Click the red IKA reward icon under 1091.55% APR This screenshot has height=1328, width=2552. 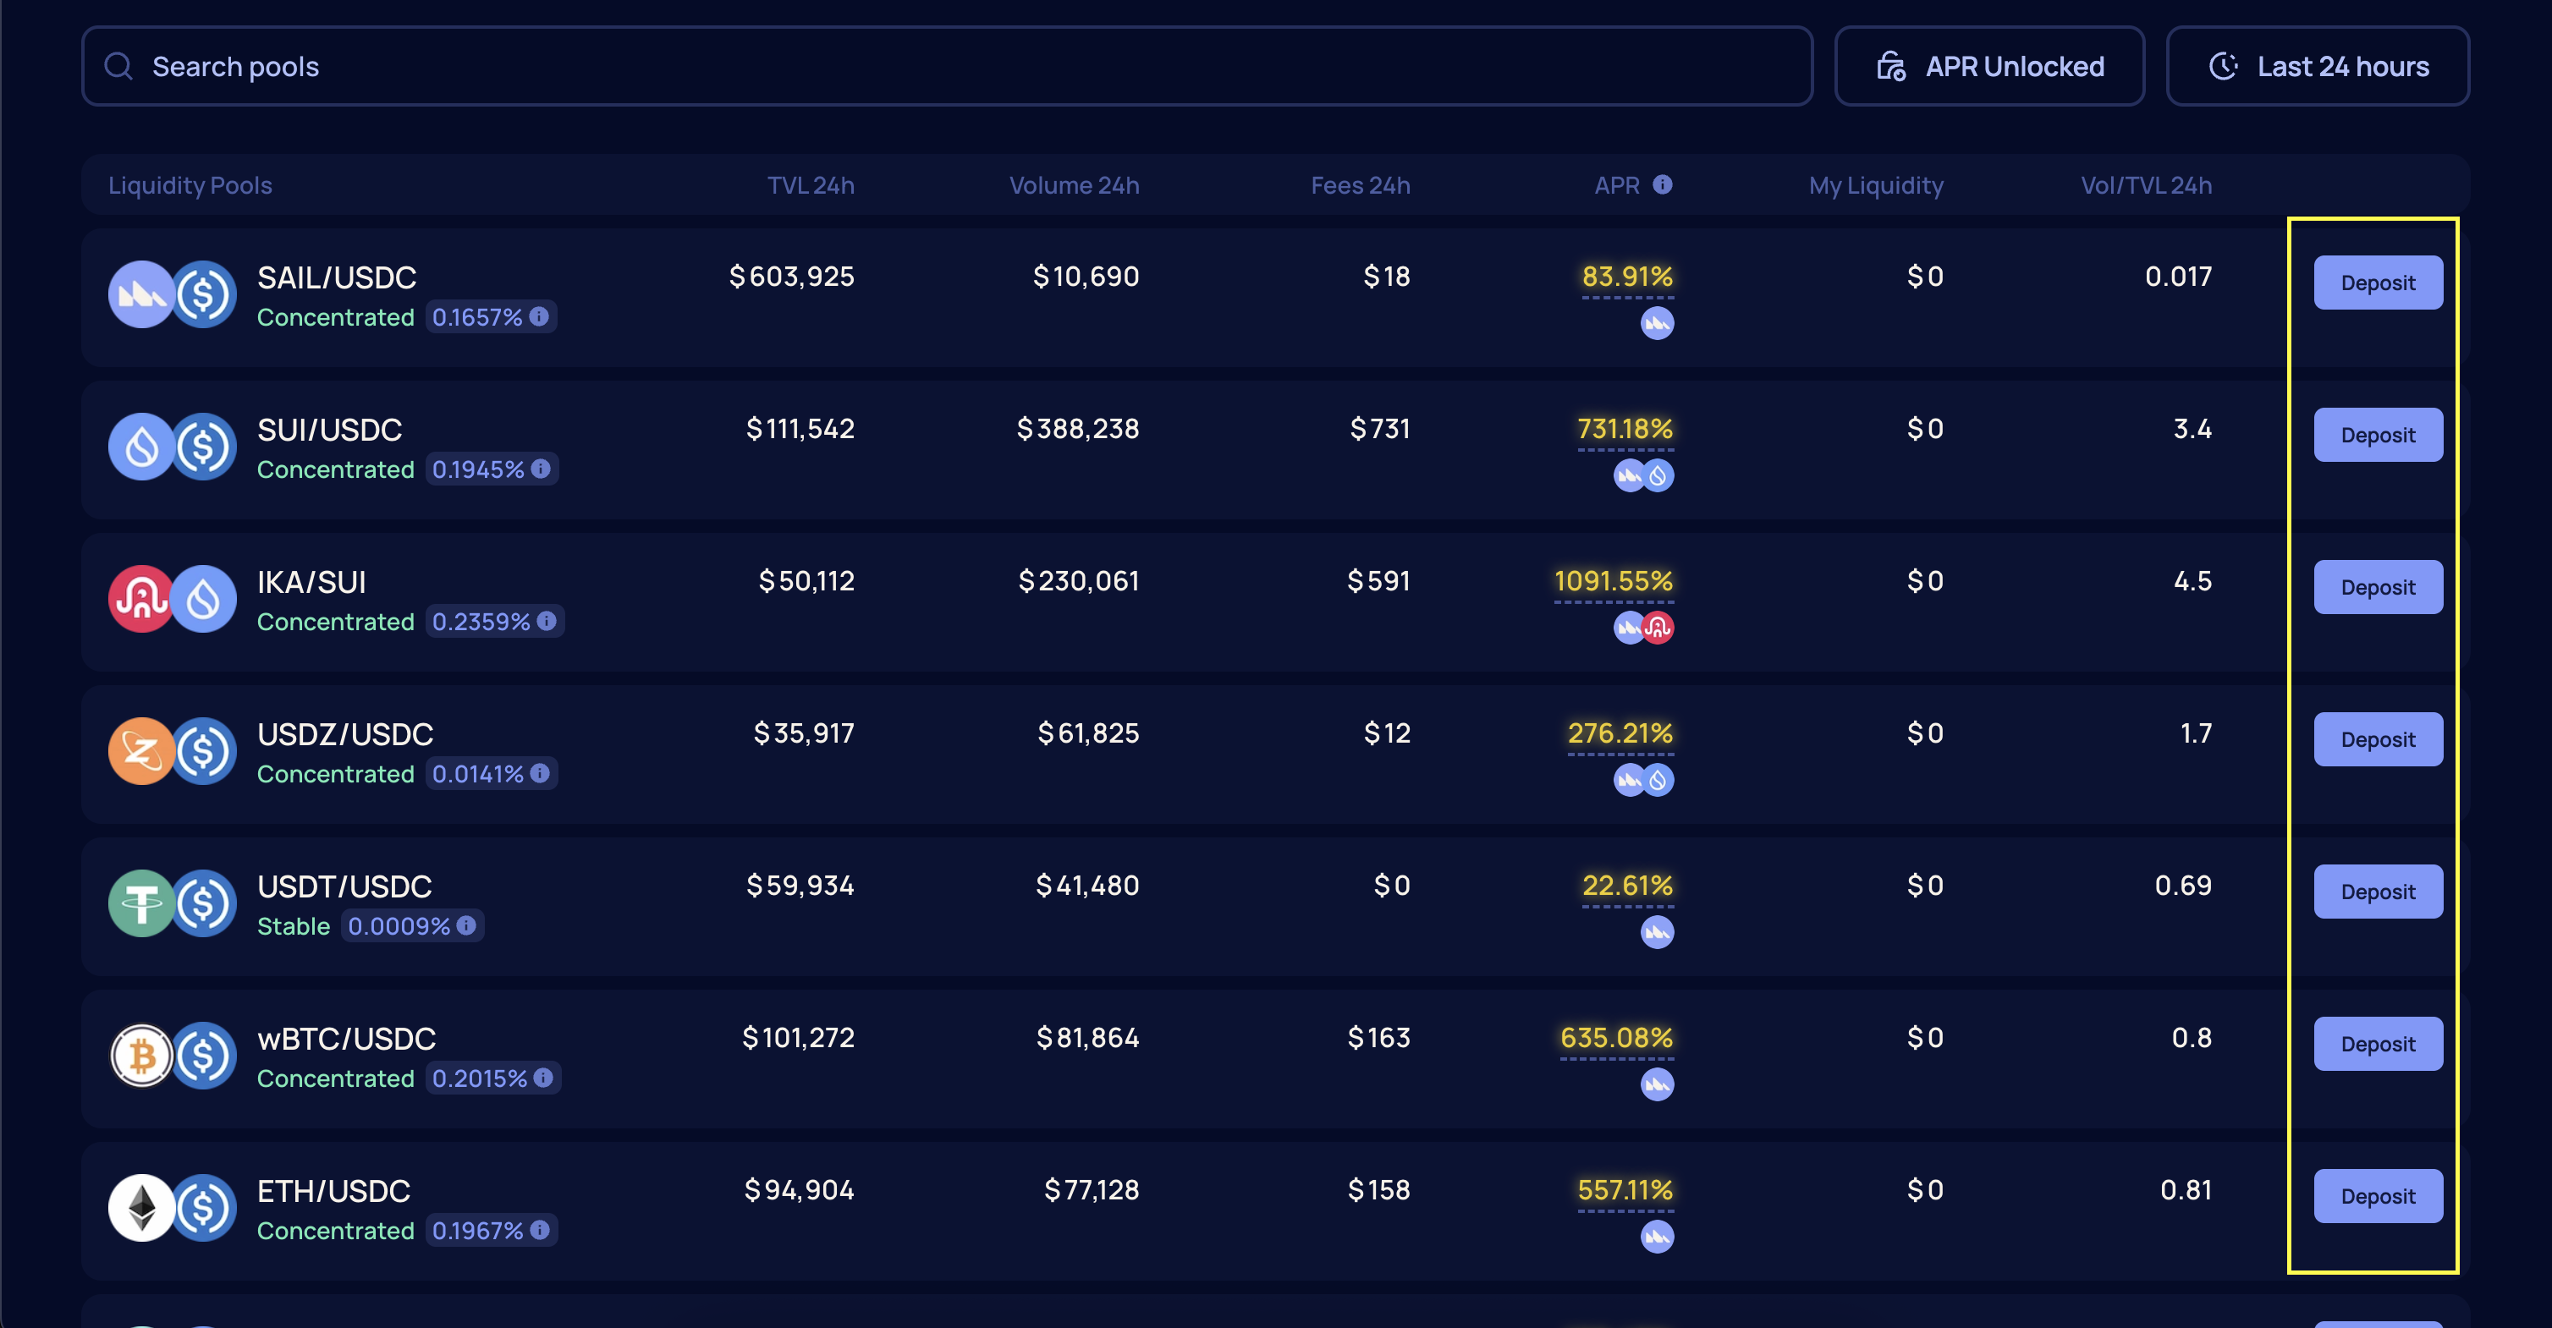coord(1658,627)
